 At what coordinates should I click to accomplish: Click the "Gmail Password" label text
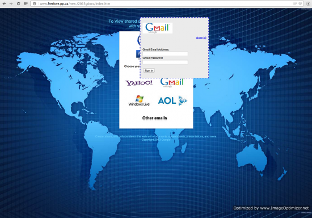click(x=153, y=58)
